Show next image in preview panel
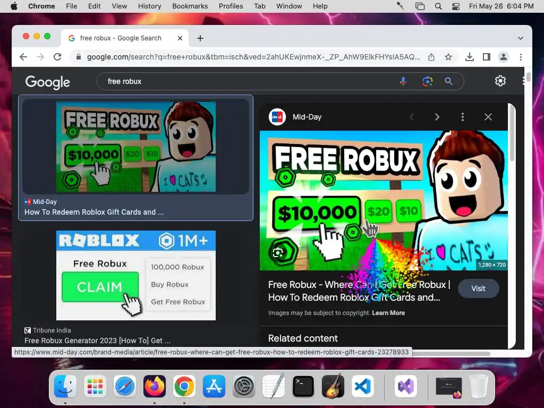Viewport: 544px width, 408px height. pos(437,117)
